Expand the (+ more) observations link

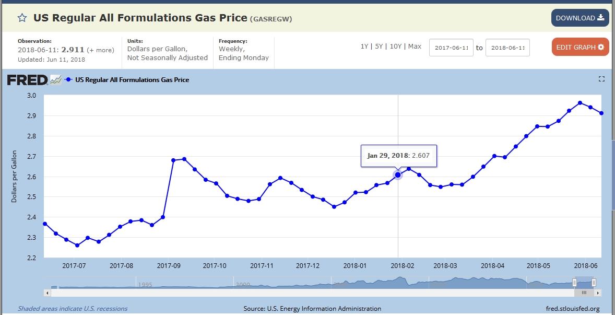100,50
